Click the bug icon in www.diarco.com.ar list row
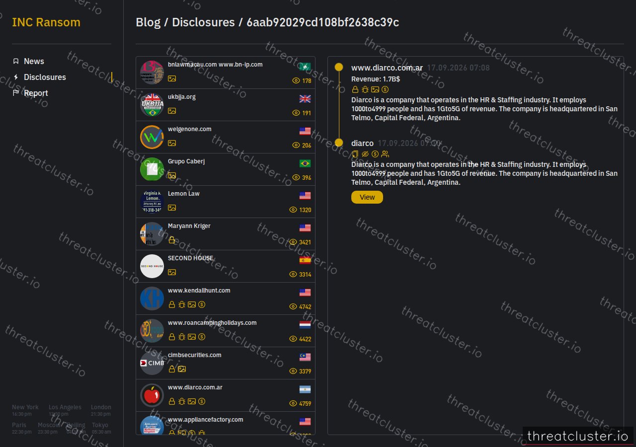This screenshot has width=636, height=447. pyautogui.click(x=182, y=401)
